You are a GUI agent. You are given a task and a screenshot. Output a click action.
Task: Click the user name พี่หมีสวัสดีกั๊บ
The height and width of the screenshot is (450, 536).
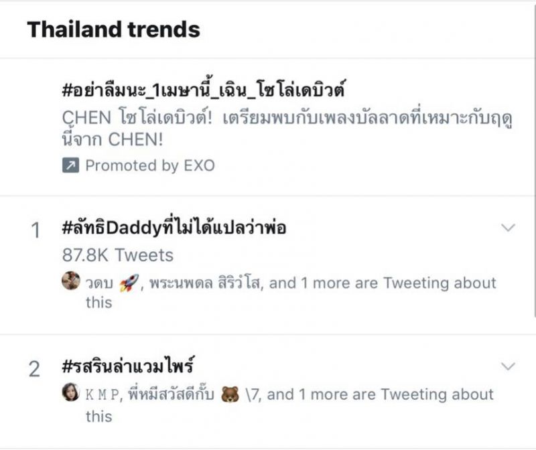click(x=170, y=395)
